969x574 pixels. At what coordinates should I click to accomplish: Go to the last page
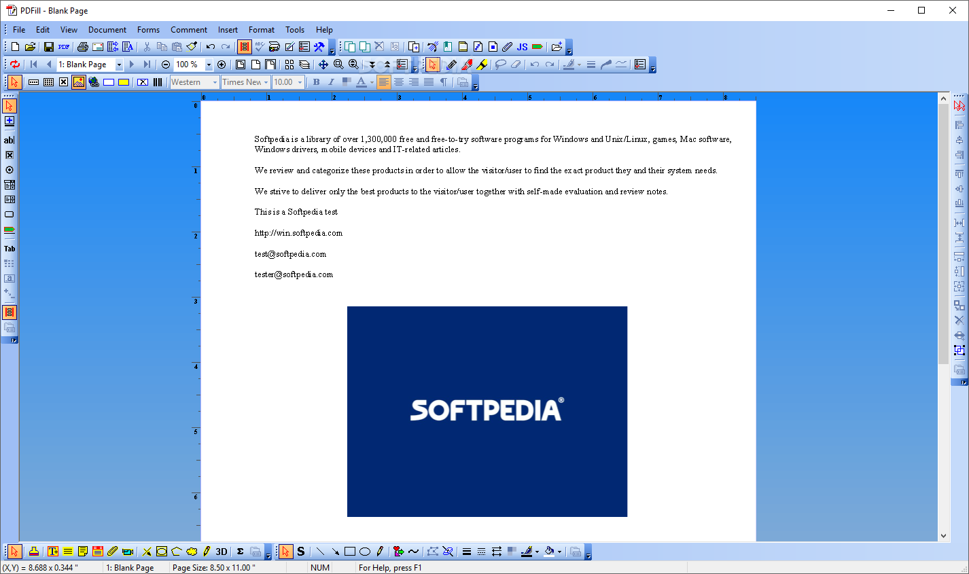[147, 65]
